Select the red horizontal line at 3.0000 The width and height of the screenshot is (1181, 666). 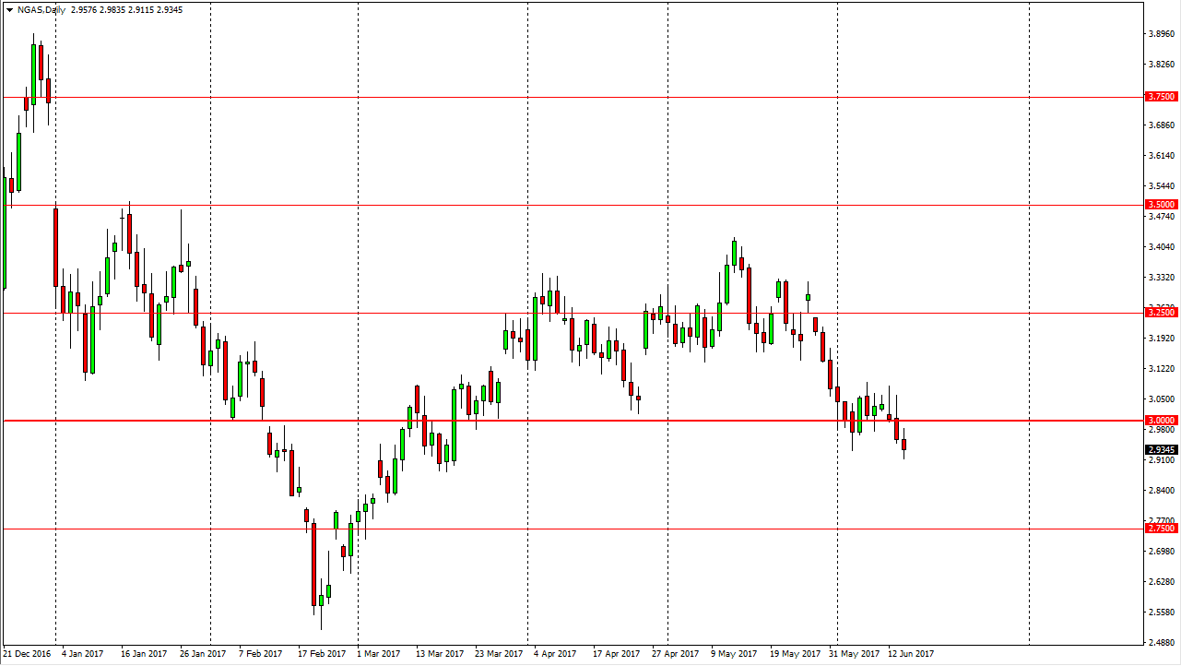point(572,421)
